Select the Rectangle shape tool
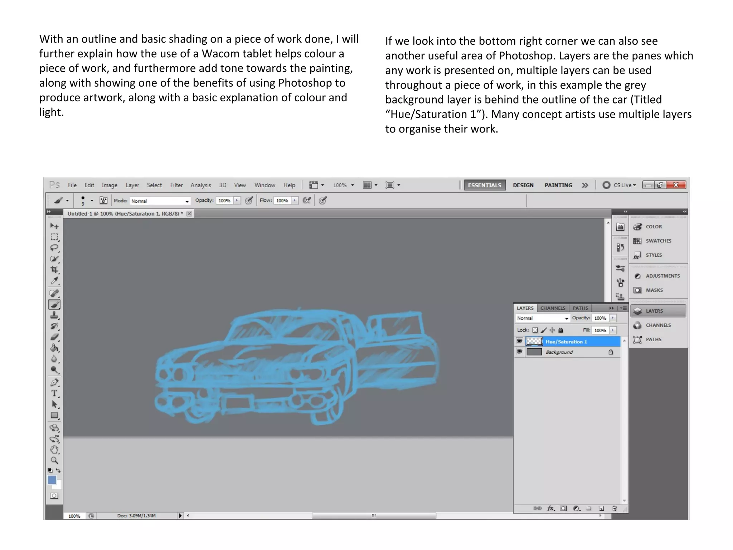The height and width of the screenshot is (550, 733). click(x=54, y=415)
